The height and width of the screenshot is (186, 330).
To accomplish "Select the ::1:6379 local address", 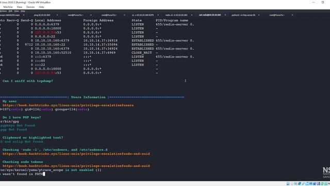I will [43, 57].
